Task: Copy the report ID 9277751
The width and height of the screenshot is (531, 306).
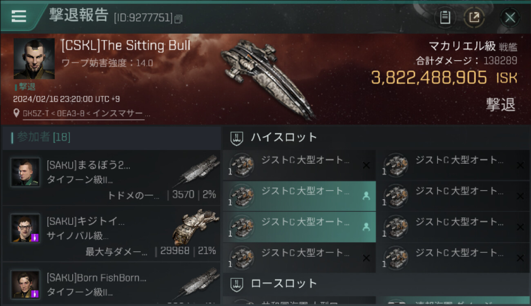Action: coord(178,19)
